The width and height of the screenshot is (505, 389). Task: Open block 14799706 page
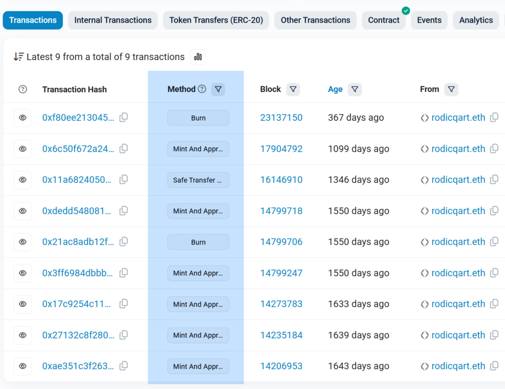point(281,242)
